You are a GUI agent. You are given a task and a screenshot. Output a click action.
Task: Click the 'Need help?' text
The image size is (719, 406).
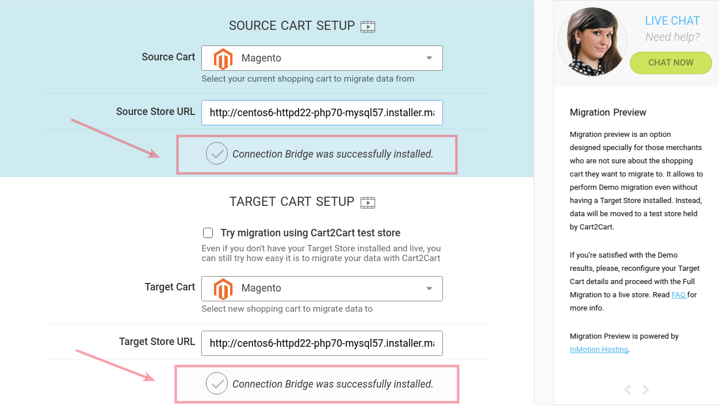point(672,37)
